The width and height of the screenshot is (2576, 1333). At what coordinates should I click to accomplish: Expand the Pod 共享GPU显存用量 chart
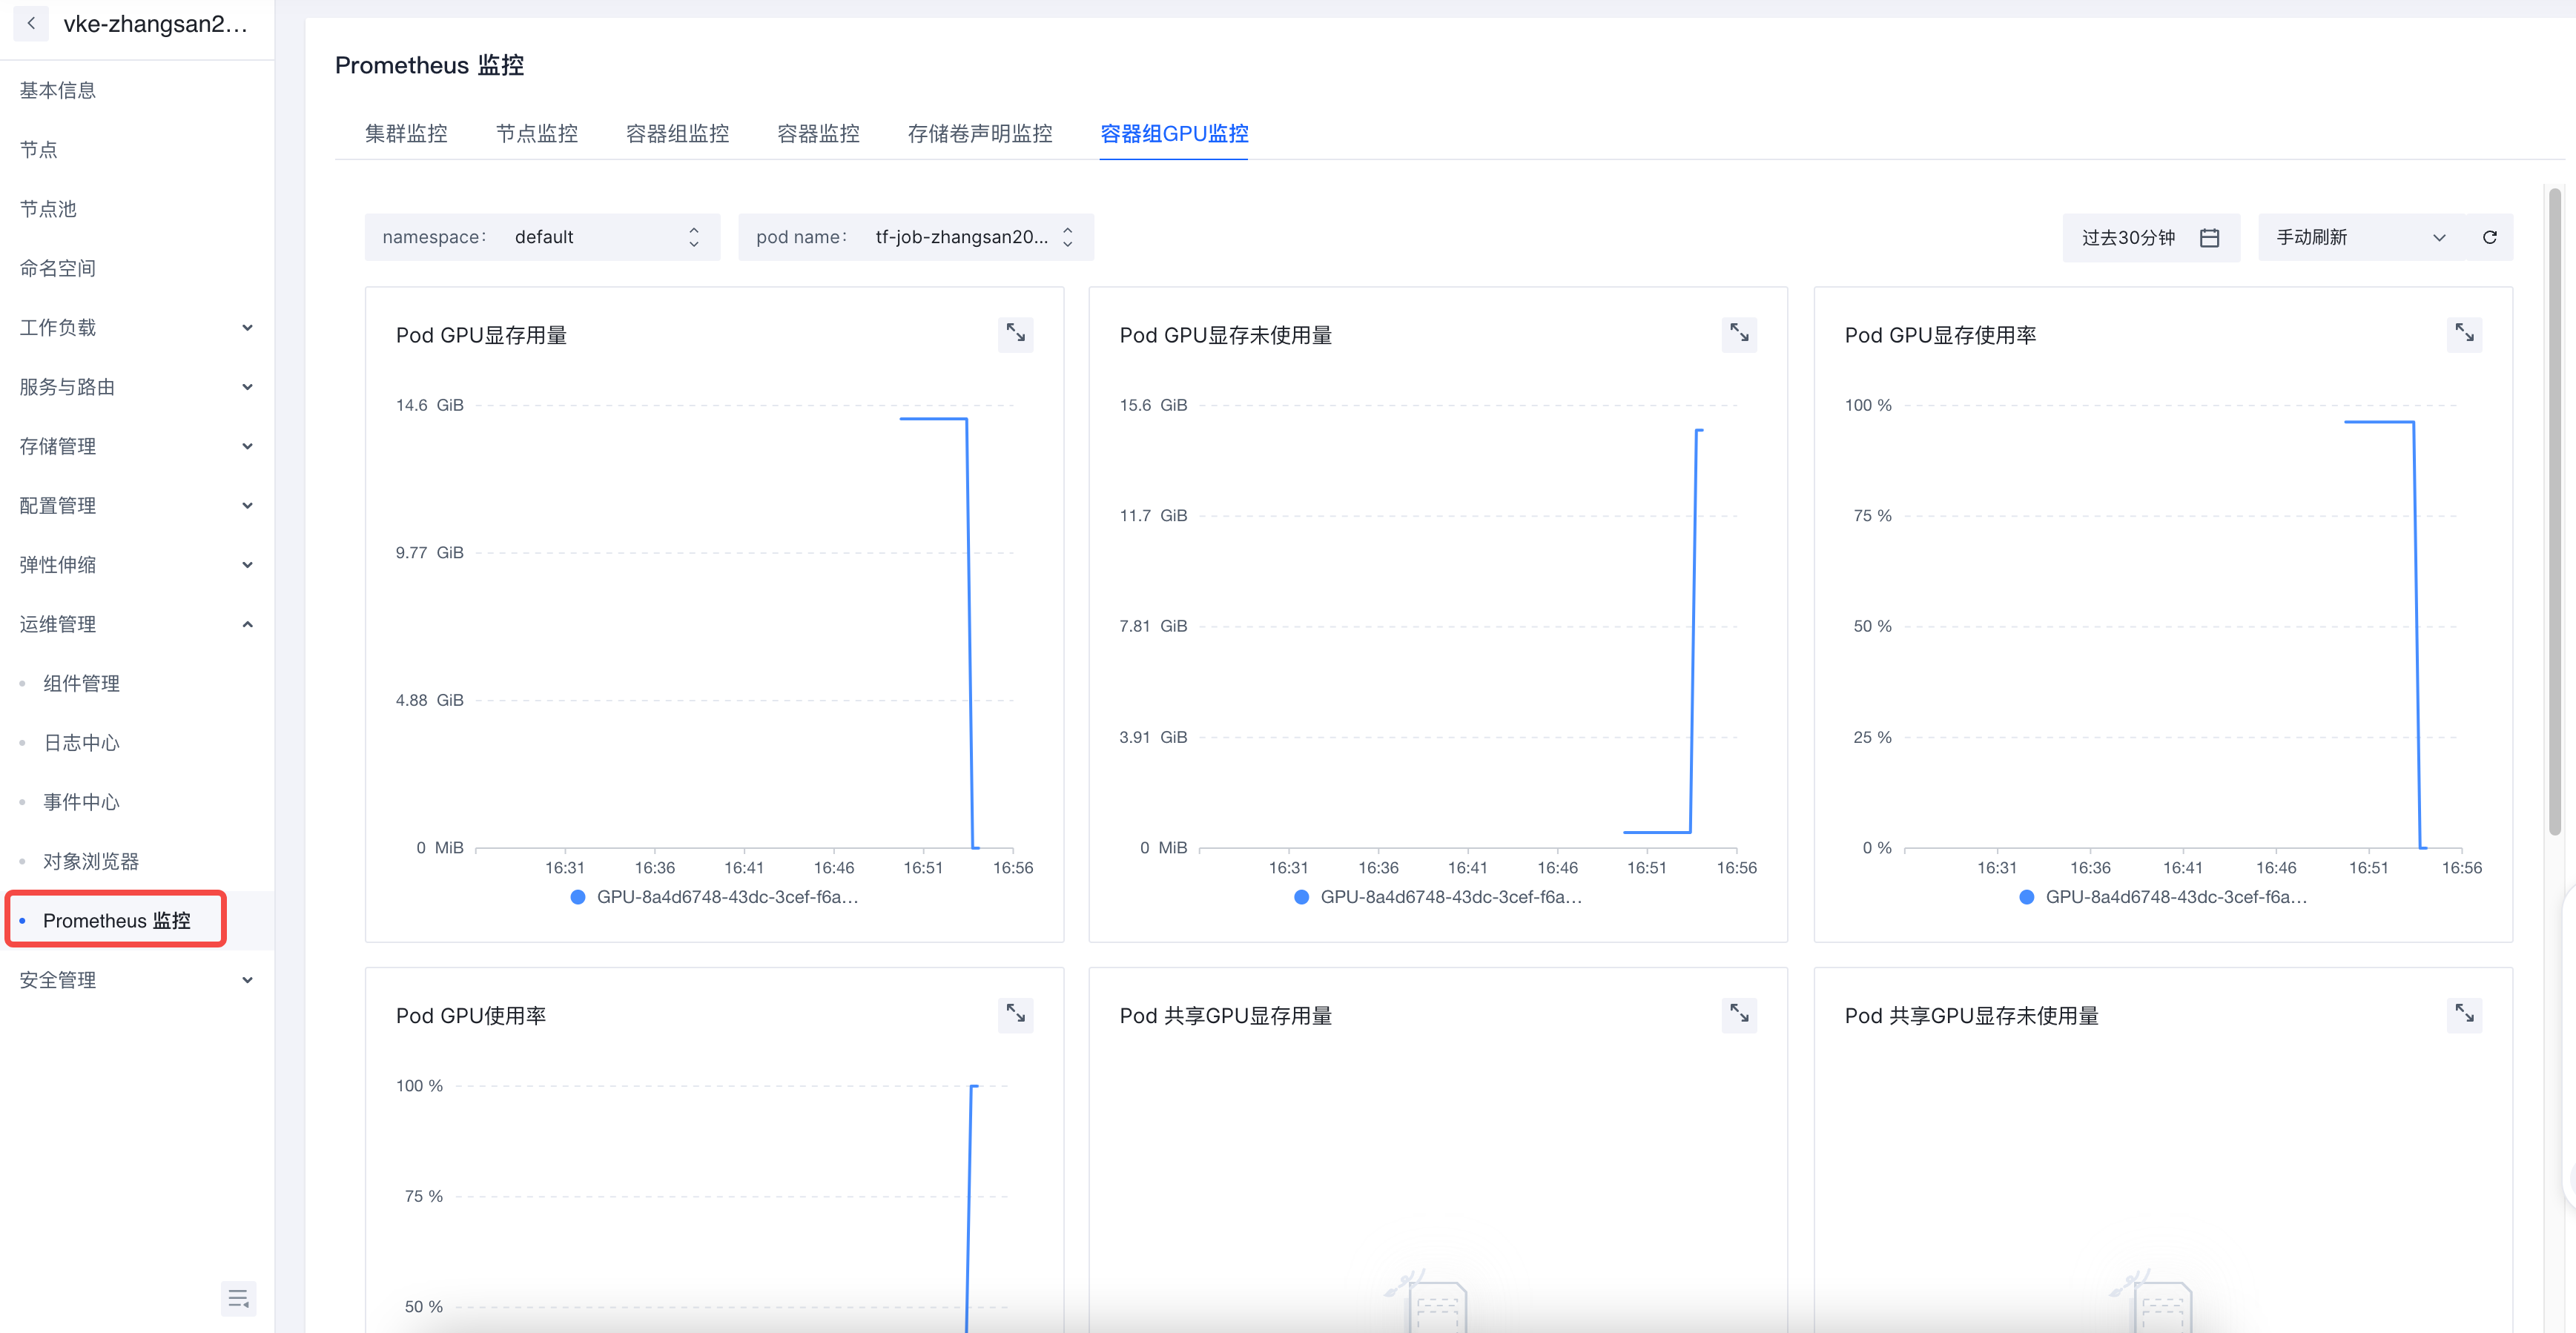(x=1739, y=1014)
